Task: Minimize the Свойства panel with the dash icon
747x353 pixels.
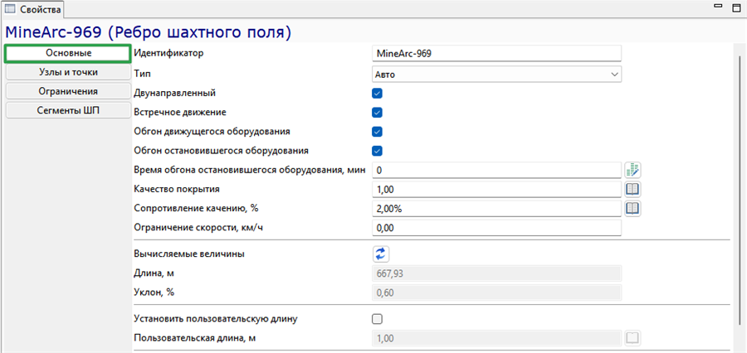Action: point(719,6)
